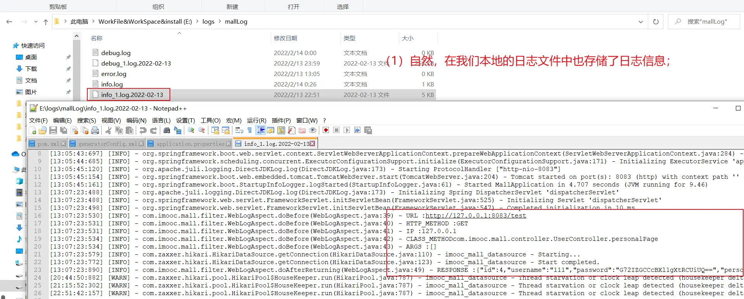The width and height of the screenshot is (744, 299).
Task: Toggle Show All Characters pilcrow icon
Action: (x=249, y=130)
